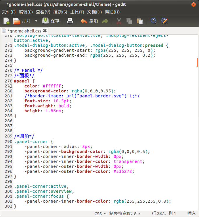The height and width of the screenshot is (217, 199).
Task: Click the #panel selector text
Action: (x=22, y=81)
